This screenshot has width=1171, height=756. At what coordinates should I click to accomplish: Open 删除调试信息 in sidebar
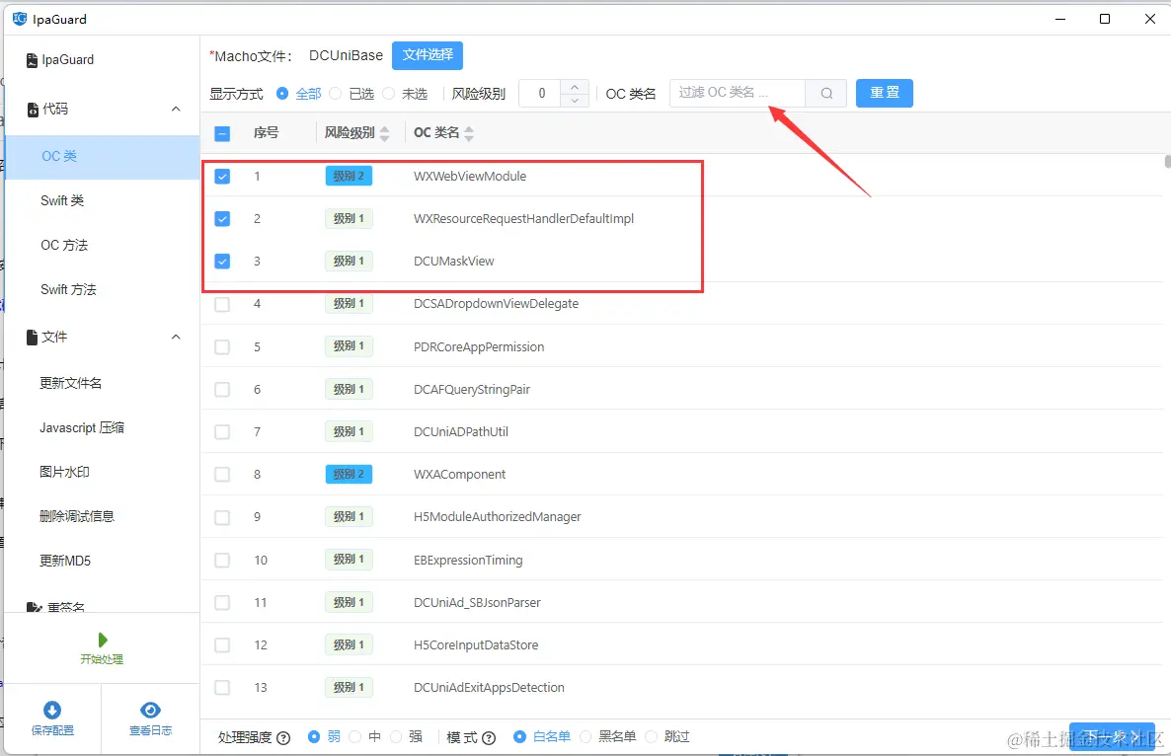tap(103, 516)
